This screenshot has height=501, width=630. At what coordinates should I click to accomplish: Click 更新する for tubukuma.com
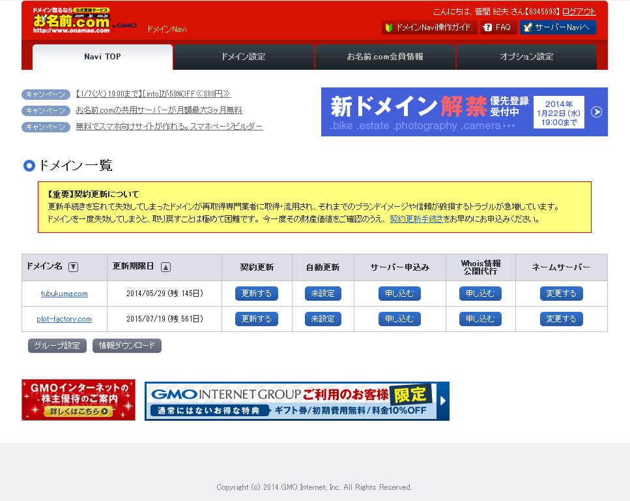(256, 294)
